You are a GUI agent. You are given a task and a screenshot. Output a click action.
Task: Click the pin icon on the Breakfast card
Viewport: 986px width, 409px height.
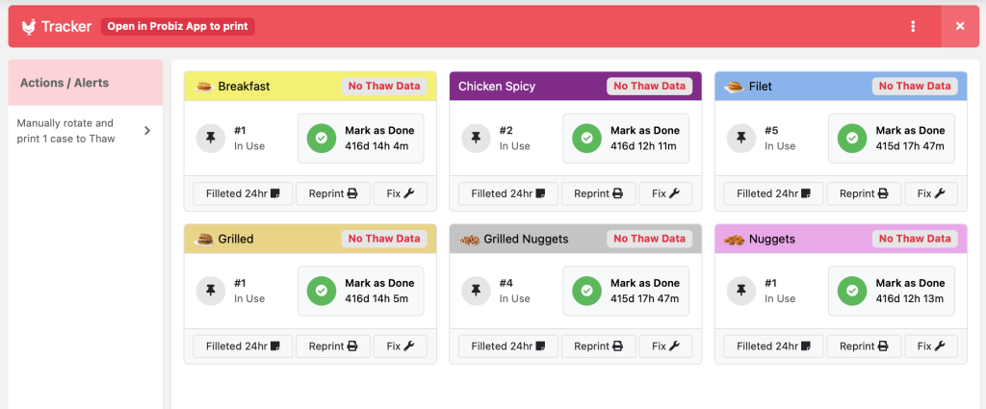click(211, 138)
